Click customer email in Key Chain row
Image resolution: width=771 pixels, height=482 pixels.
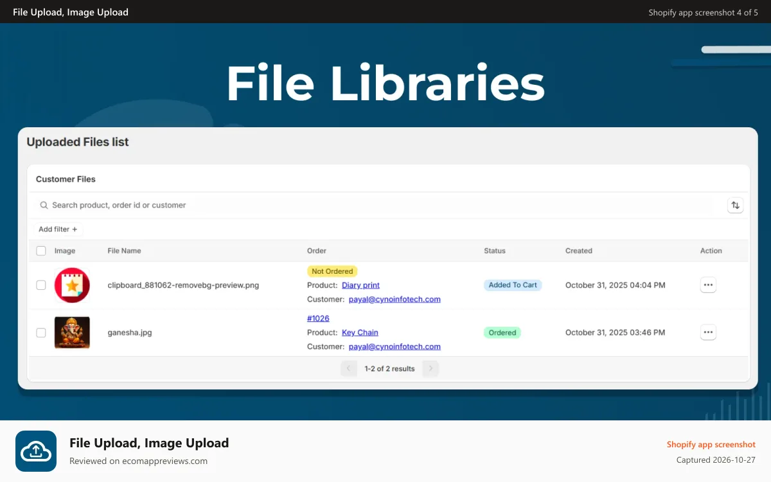click(x=394, y=347)
